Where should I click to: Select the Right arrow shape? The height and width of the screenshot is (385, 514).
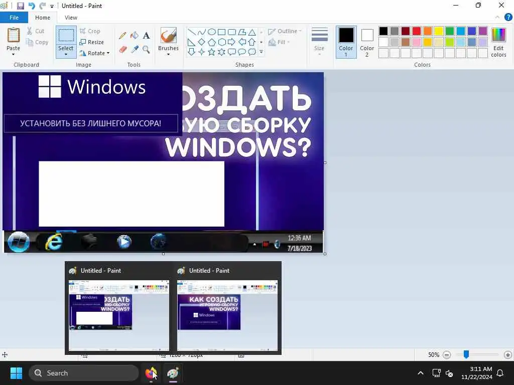coord(232,42)
